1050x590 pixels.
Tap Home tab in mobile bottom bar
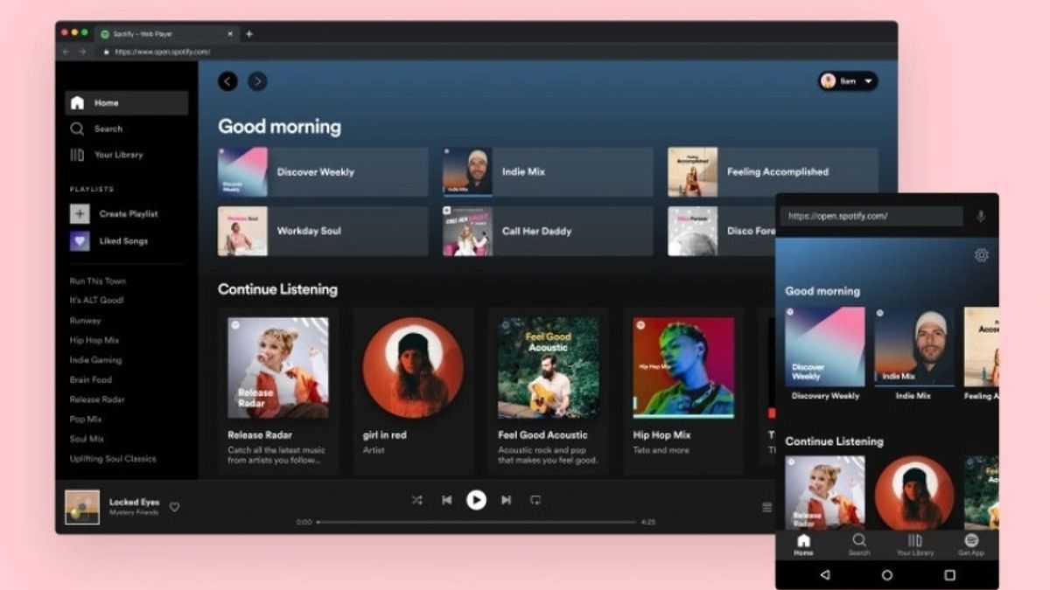(x=803, y=545)
